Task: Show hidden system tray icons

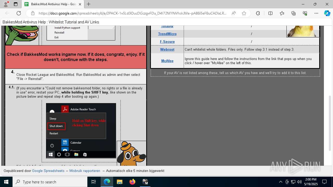Action: click(x=280, y=182)
